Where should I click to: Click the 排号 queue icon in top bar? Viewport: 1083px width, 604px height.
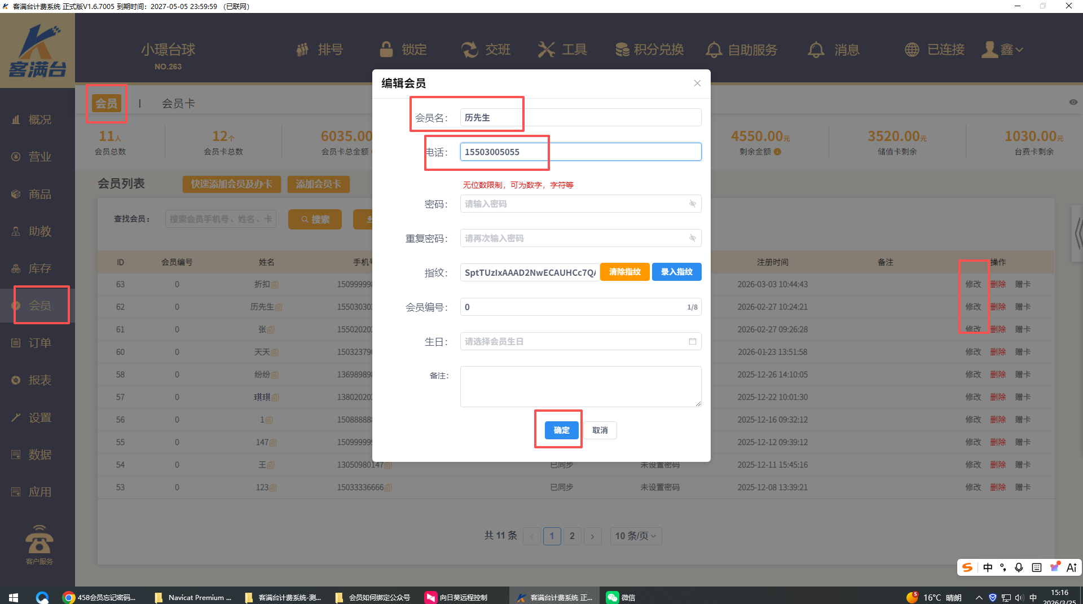(303, 50)
